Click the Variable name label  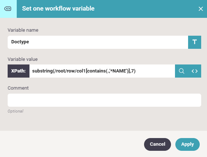tap(23, 30)
